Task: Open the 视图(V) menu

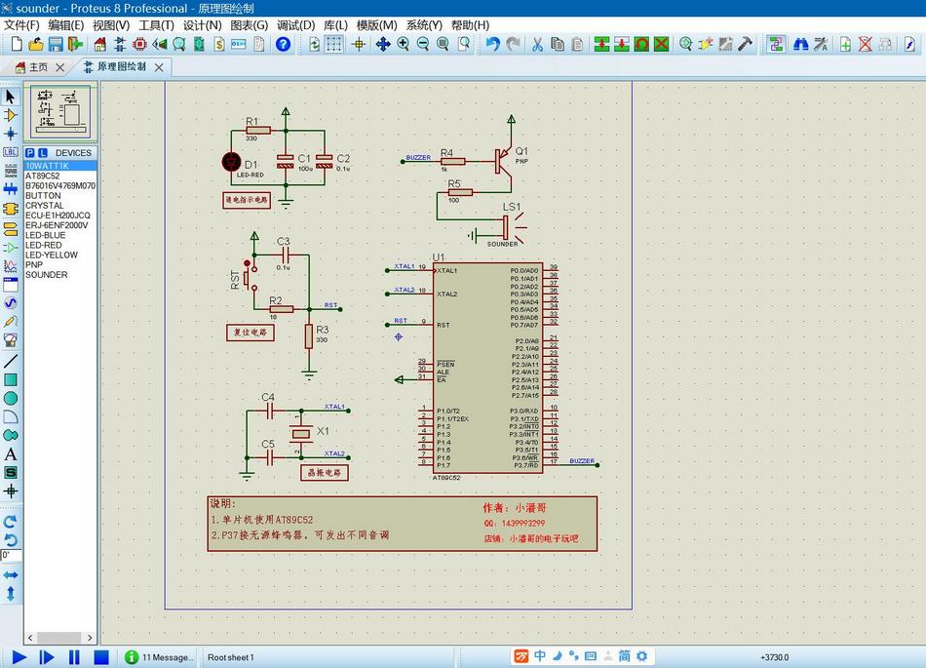Action: (111, 24)
